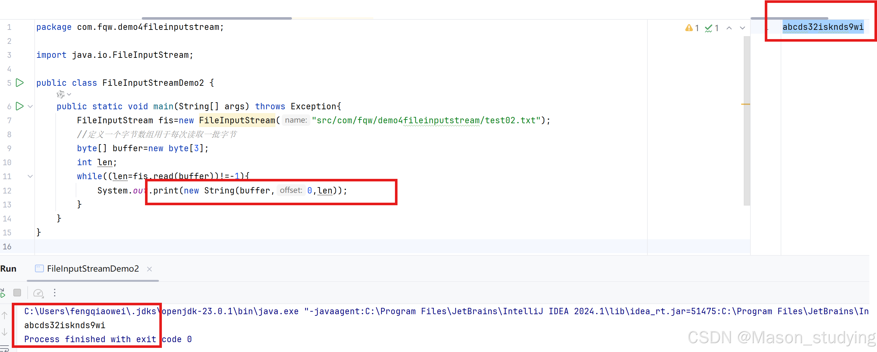Open the Run toolbar three-dot more menu
This screenshot has height=352, width=877.
[54, 293]
